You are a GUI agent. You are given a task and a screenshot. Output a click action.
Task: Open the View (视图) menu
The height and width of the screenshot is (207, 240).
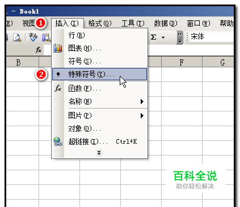[29, 24]
